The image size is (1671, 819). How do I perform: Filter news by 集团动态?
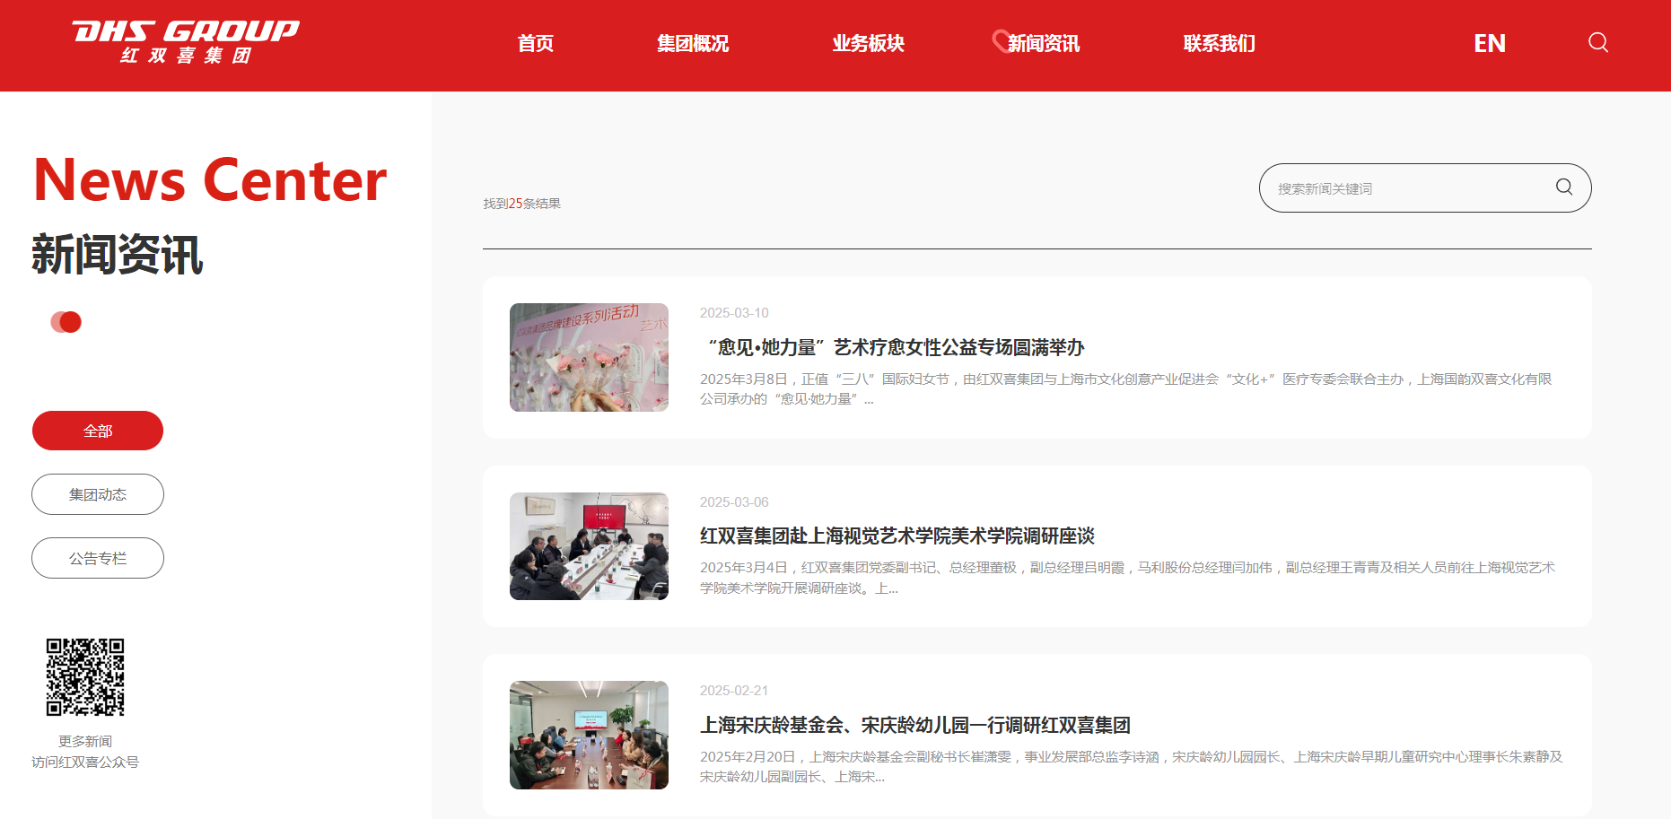[98, 494]
